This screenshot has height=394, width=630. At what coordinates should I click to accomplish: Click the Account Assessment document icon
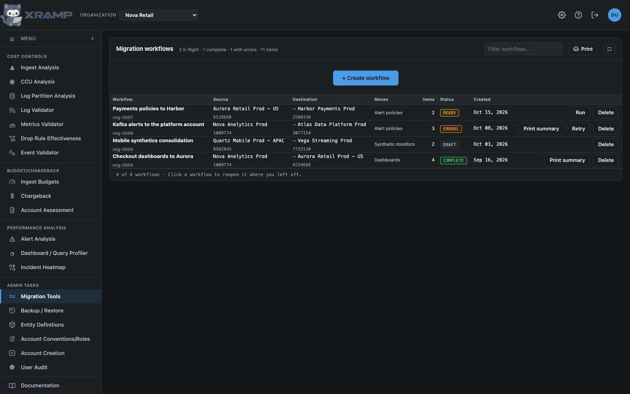12,210
